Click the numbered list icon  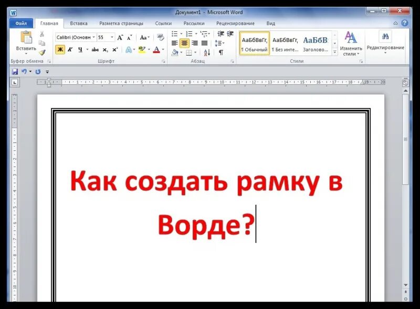tap(190, 34)
